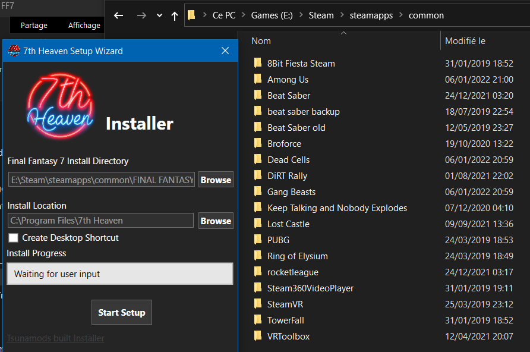Browse for Final Fantasy 7 install directory

click(x=216, y=180)
